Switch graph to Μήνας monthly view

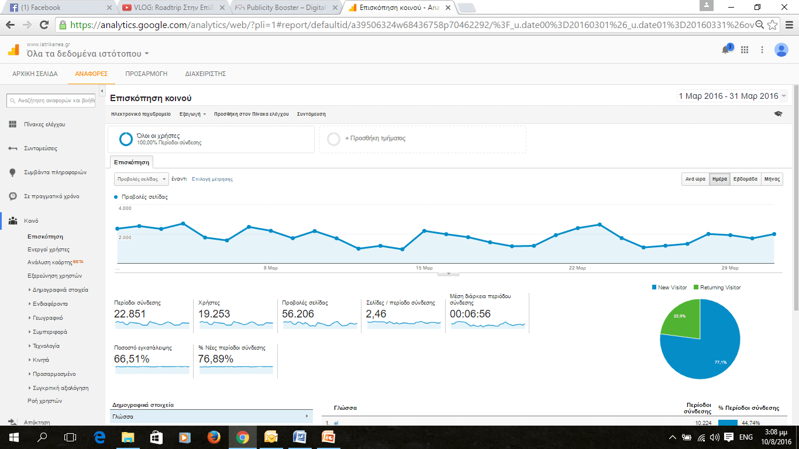pyautogui.click(x=772, y=179)
